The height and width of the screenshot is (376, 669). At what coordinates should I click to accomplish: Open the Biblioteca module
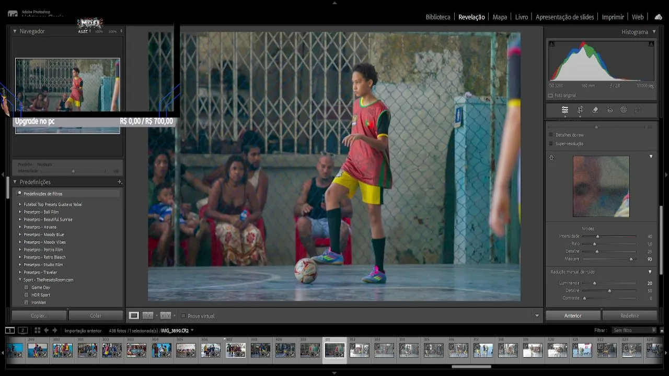click(438, 17)
